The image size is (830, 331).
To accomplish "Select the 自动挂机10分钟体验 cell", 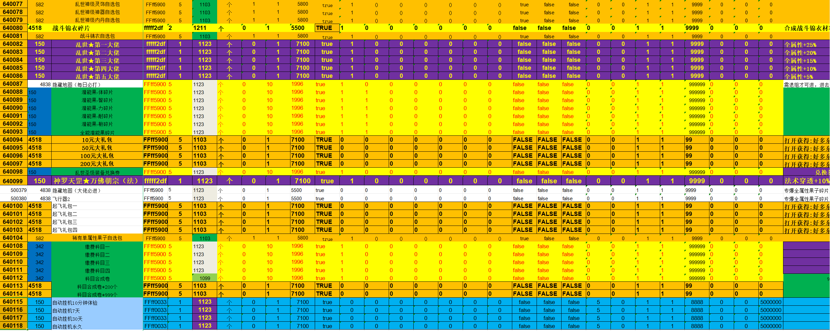I will pyautogui.click(x=97, y=302).
